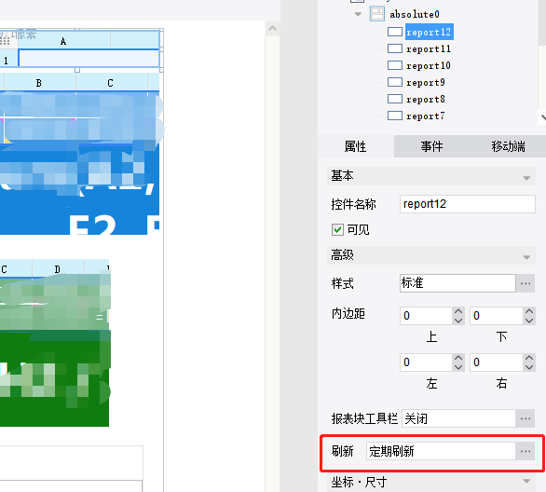Open the 报表块工具栏 ellipsis button
This screenshot has width=546, height=492.
526,418
